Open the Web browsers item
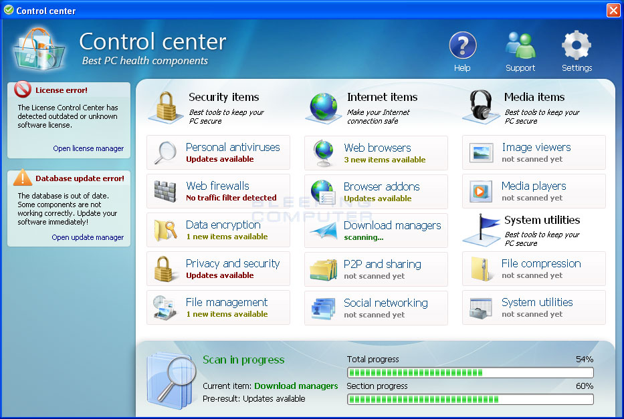The height and width of the screenshot is (419, 624). [376, 153]
